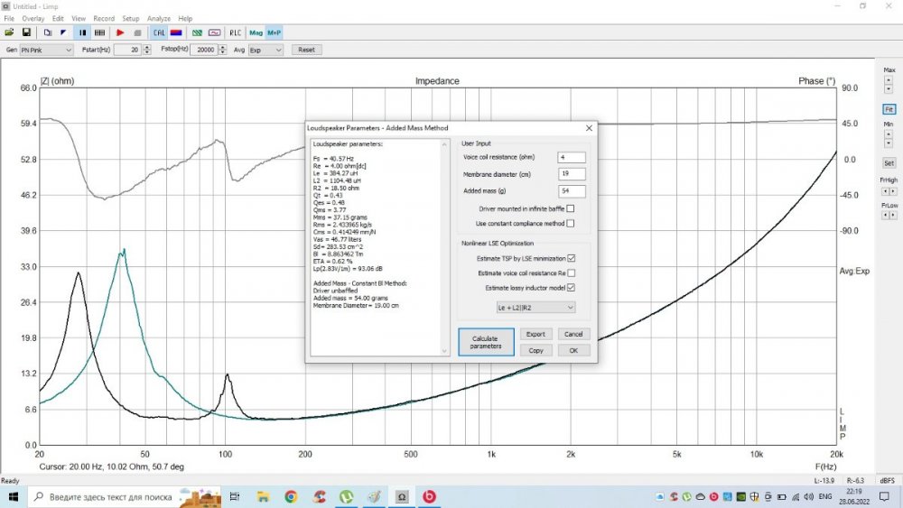The image size is (903, 508).
Task: Enable Driver mounted in infinite baffle
Action: [570, 208]
